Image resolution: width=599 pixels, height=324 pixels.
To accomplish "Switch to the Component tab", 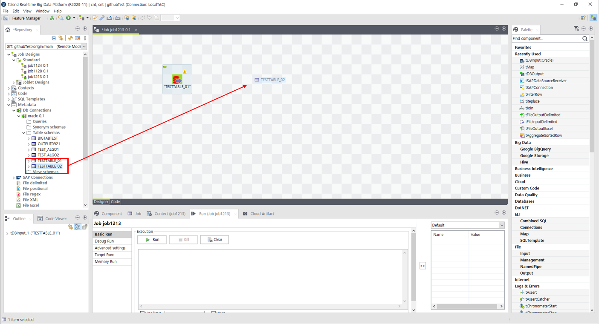I will tap(108, 214).
